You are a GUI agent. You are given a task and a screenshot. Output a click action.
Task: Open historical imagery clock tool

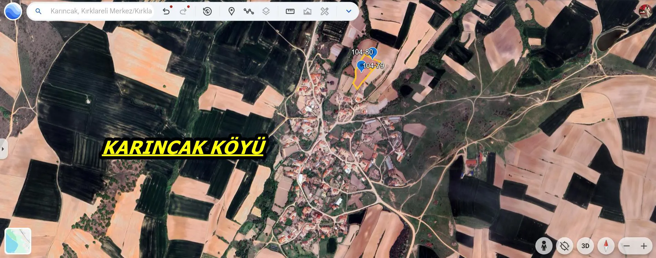point(207,11)
